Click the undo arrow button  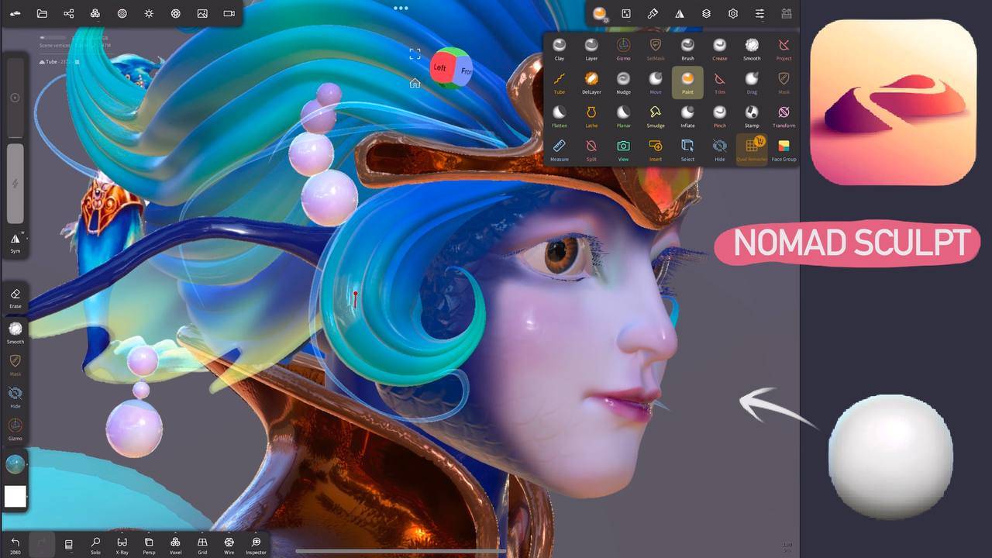(x=15, y=545)
